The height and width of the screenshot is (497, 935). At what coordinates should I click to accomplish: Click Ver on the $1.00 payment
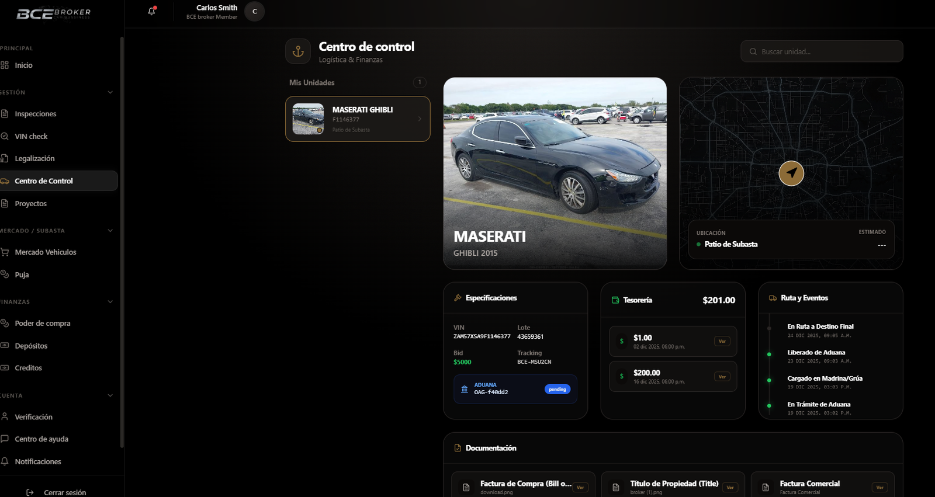pos(722,341)
